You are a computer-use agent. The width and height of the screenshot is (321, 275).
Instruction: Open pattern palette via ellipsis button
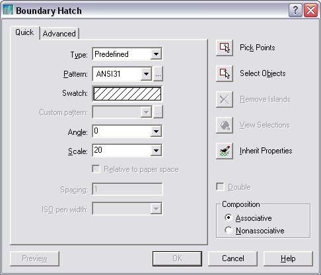pos(158,74)
